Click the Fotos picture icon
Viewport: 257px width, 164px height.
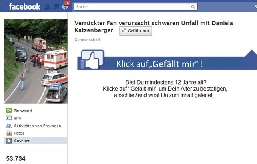pos(9,133)
